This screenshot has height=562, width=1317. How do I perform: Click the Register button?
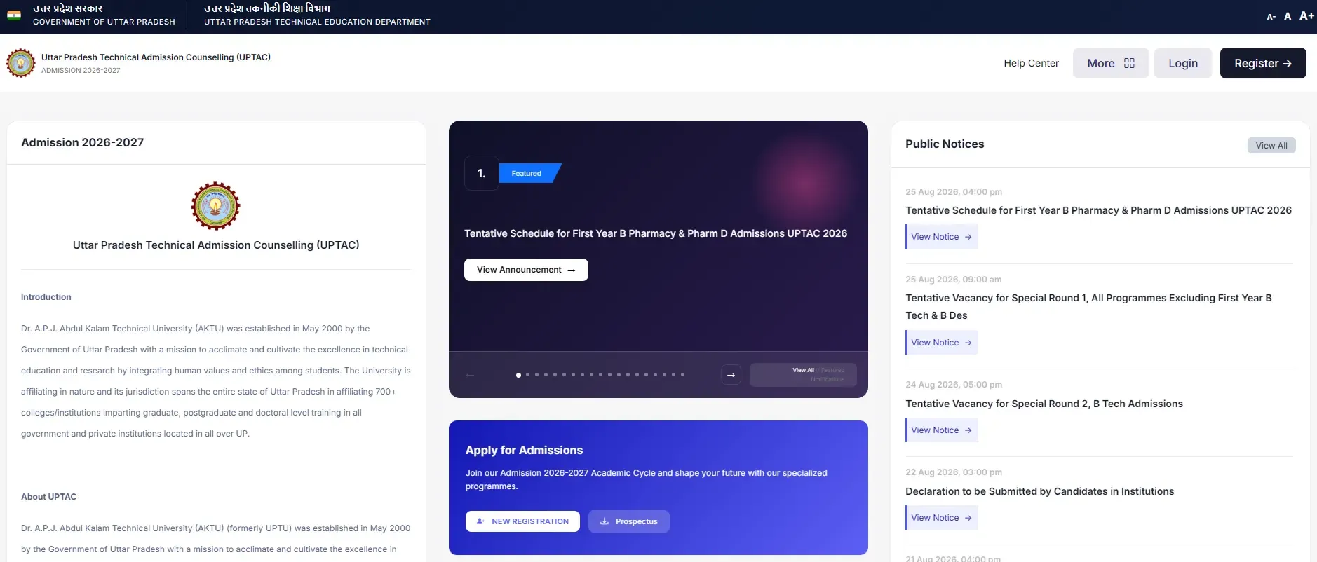pyautogui.click(x=1263, y=63)
